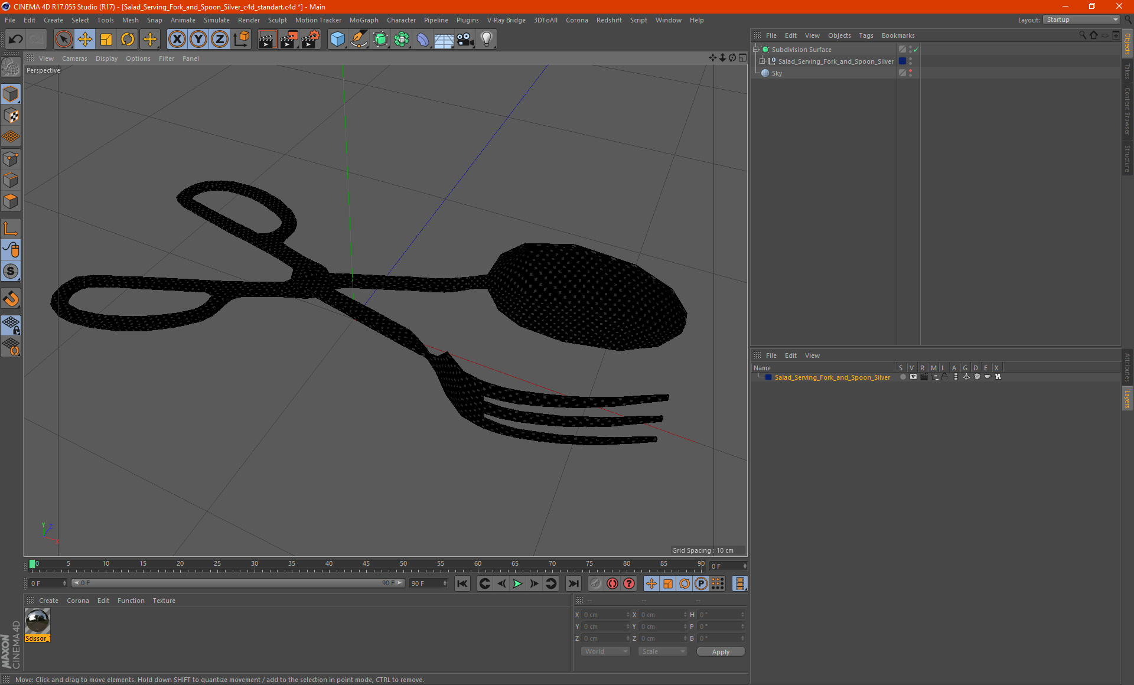This screenshot has height=685, width=1134.
Task: Activate the Scale tool
Action: click(x=106, y=40)
